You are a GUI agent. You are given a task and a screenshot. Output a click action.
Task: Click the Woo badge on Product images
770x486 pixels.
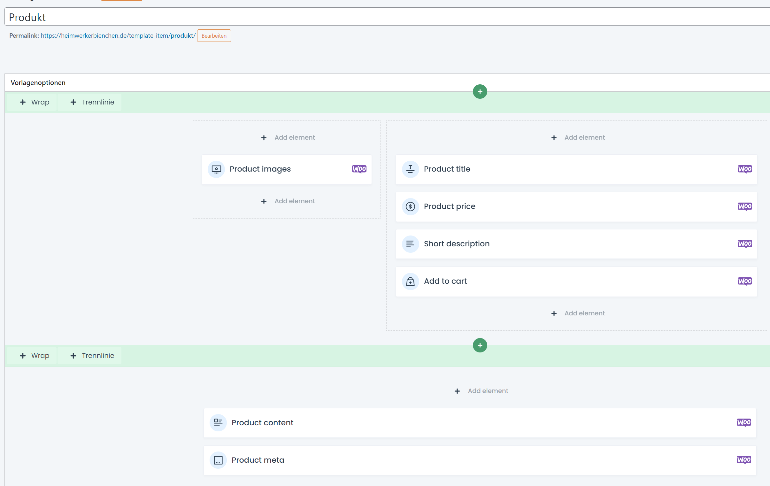click(359, 169)
